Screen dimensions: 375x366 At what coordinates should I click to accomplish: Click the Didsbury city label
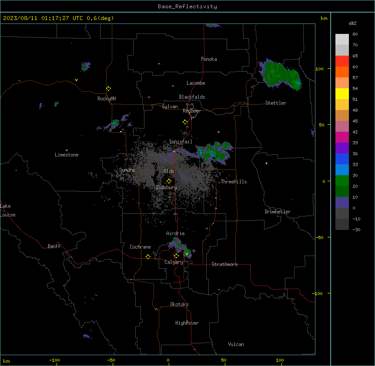(x=166, y=187)
